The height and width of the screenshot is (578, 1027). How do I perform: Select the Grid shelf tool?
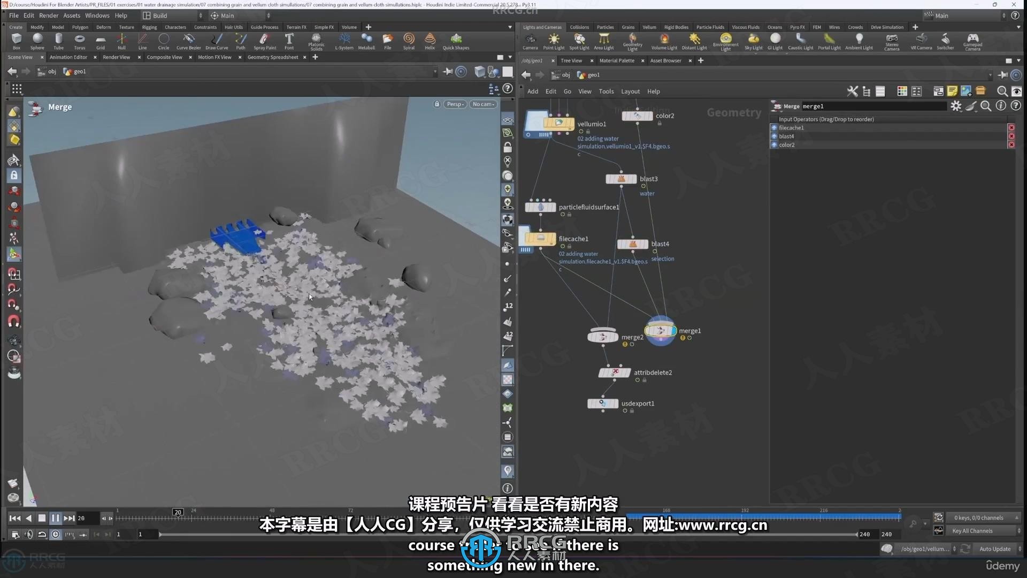pyautogui.click(x=101, y=41)
